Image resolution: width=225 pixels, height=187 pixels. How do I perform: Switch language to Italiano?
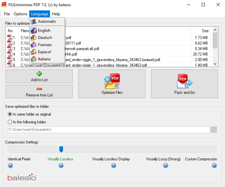[x=44, y=59]
